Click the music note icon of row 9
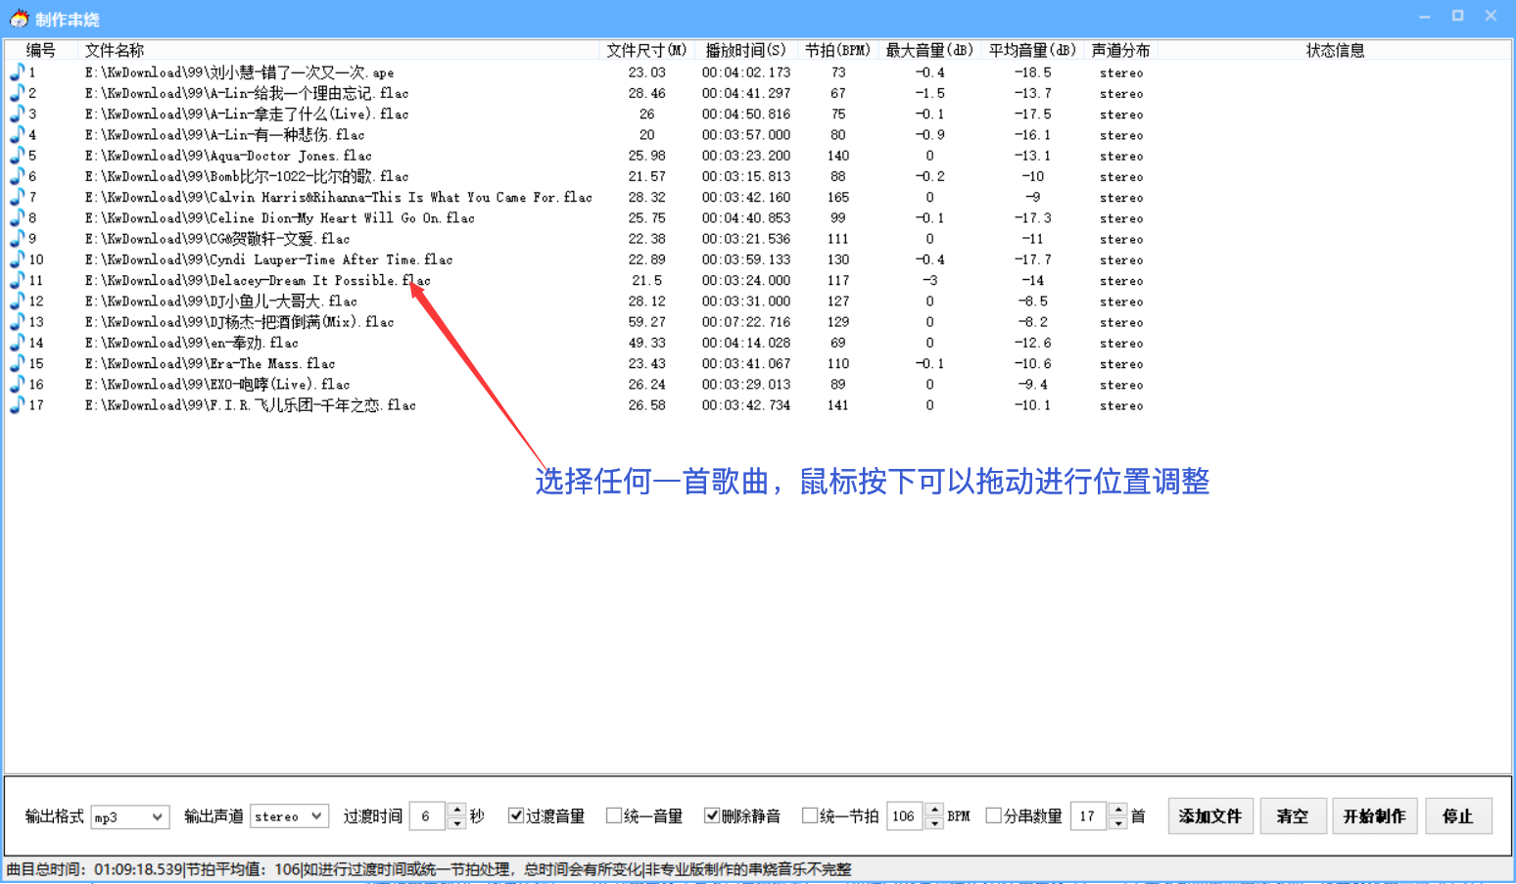1516x884 pixels. tap(17, 238)
